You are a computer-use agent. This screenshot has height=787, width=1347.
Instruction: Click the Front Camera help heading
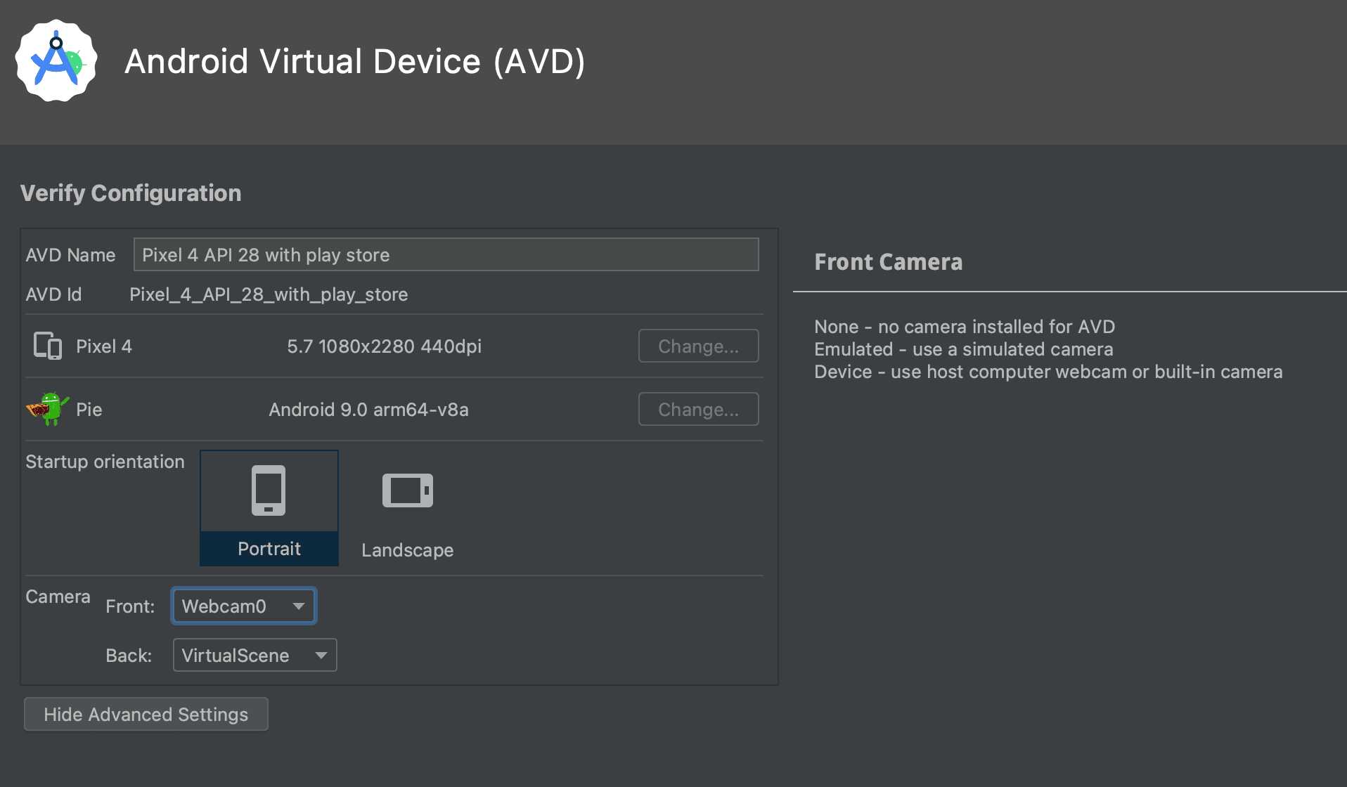pyautogui.click(x=888, y=262)
